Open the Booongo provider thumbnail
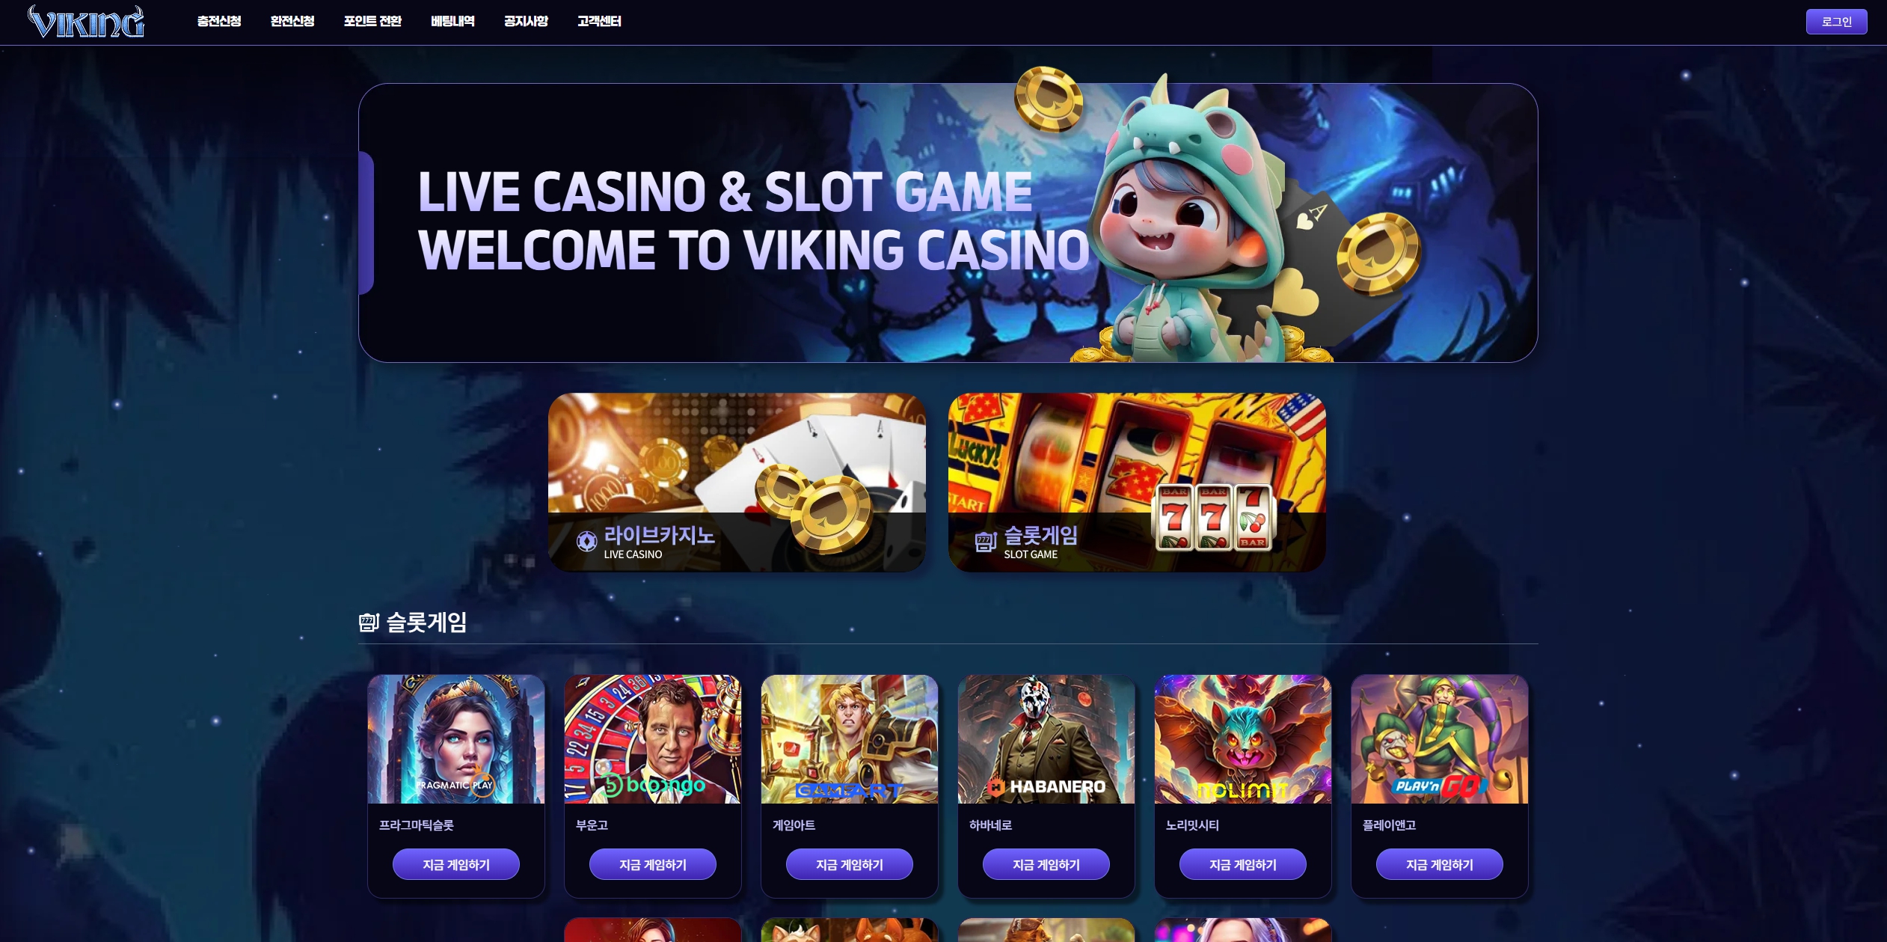Viewport: 1887px width, 942px height. 653,738
